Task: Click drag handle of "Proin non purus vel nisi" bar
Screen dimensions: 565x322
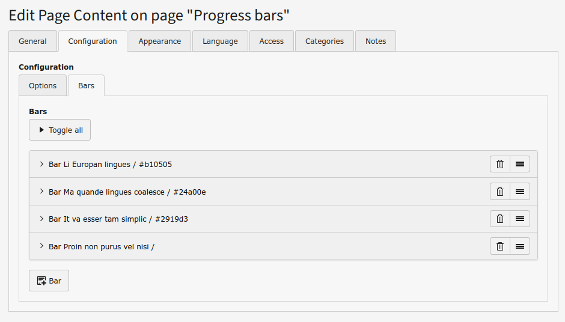Action: pyautogui.click(x=520, y=246)
